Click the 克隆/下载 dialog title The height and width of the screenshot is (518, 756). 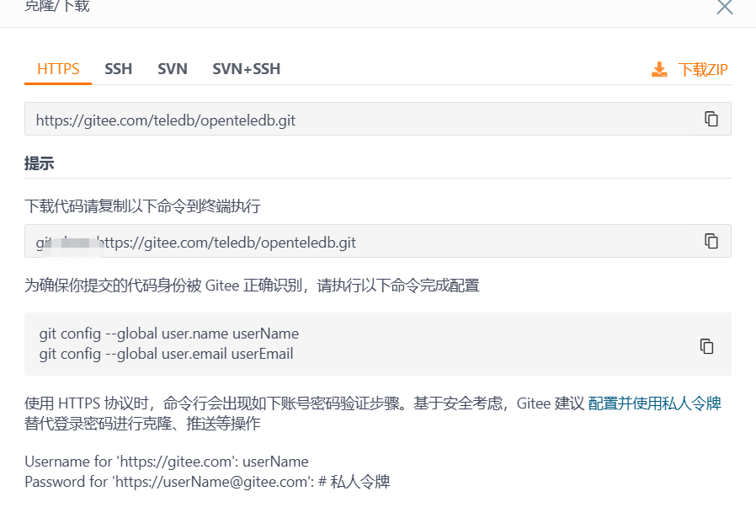[x=57, y=6]
